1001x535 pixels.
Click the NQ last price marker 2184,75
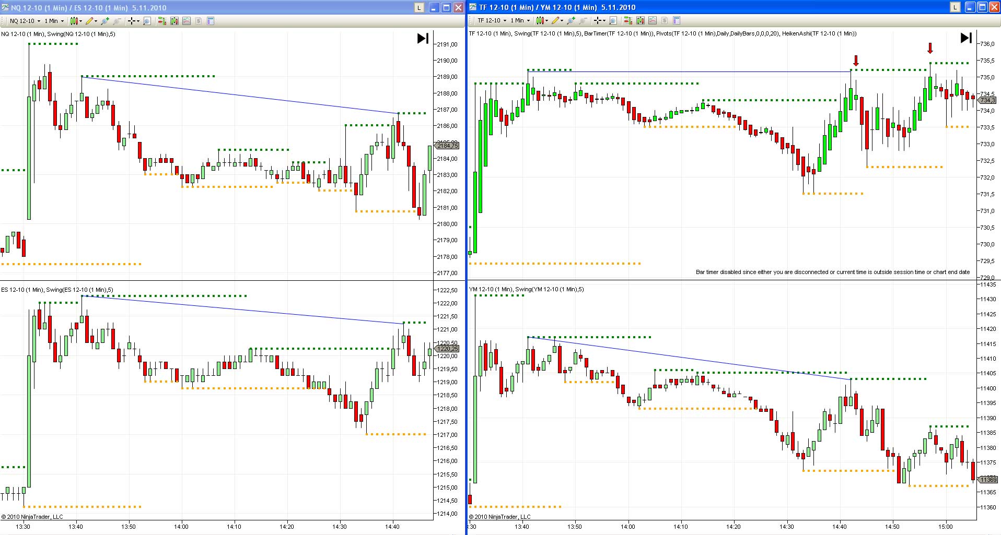click(x=447, y=146)
